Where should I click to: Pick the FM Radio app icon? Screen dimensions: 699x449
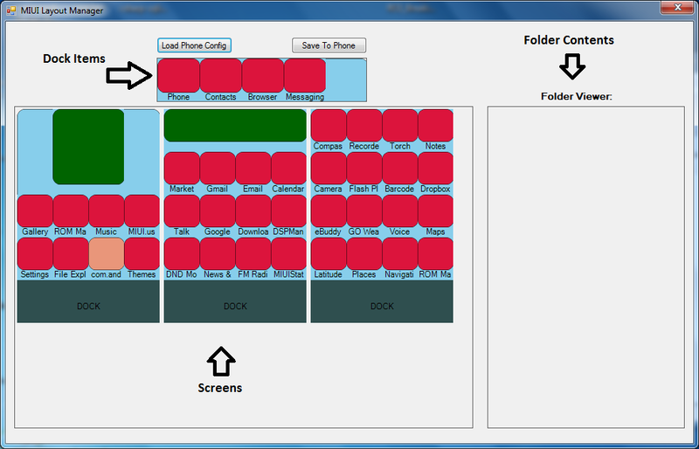[x=253, y=253]
